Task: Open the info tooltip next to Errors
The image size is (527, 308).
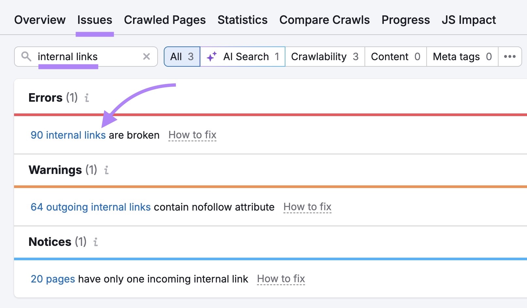Action: coord(87,98)
